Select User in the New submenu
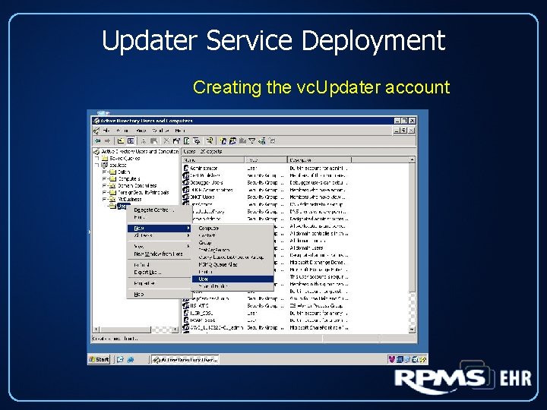 [232, 279]
